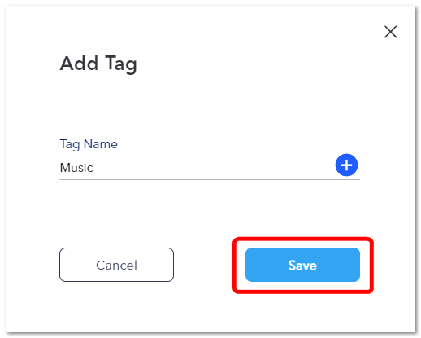Confirm the tag with the blue Save button
Viewport: 421px width, 338px height.
point(302,265)
